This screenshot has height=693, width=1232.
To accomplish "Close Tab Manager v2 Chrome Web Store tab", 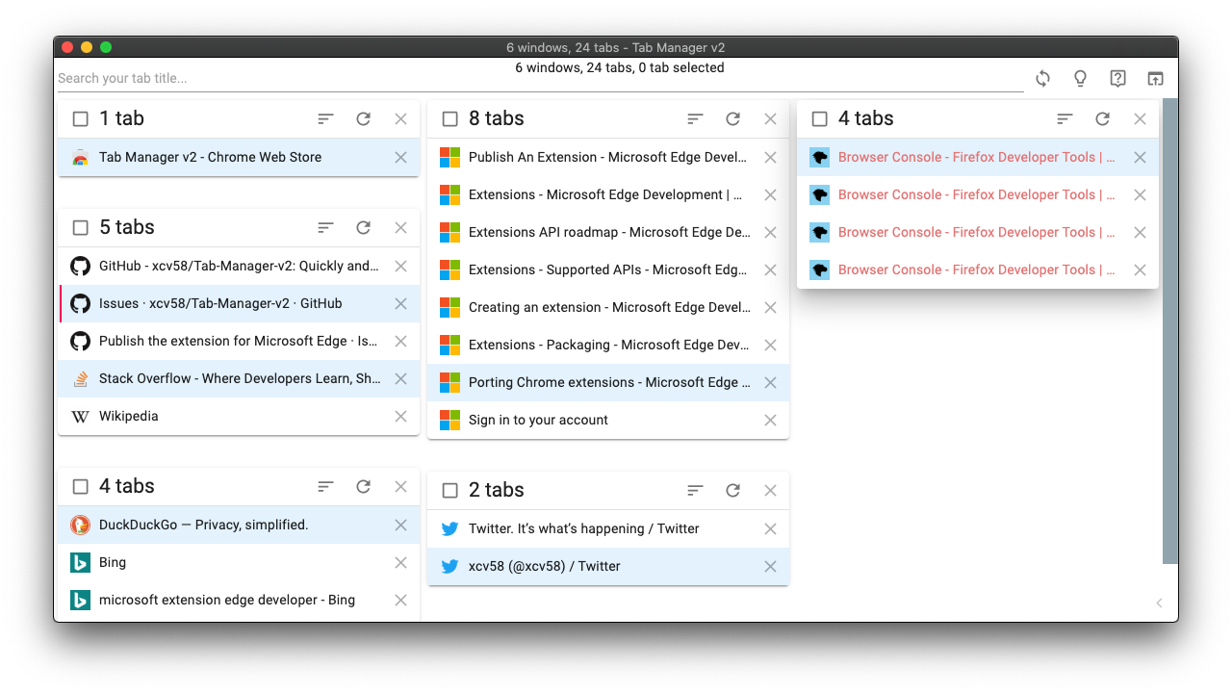I will pyautogui.click(x=401, y=158).
